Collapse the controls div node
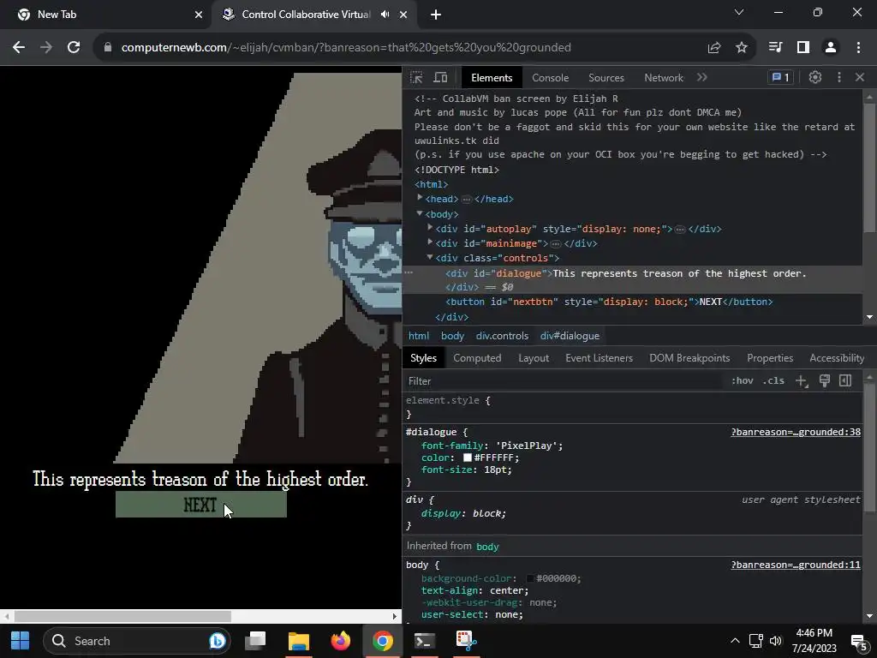This screenshot has height=658, width=877. [x=430, y=257]
